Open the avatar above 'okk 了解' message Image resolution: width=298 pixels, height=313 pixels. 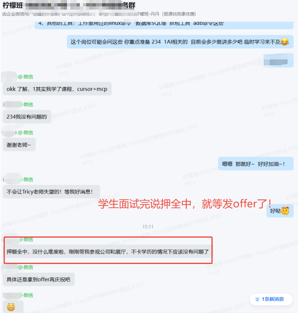pyautogui.click(x=9, y=77)
